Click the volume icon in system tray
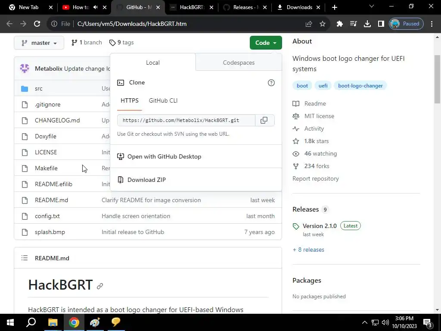This screenshot has width=441, height=331. pos(385,322)
